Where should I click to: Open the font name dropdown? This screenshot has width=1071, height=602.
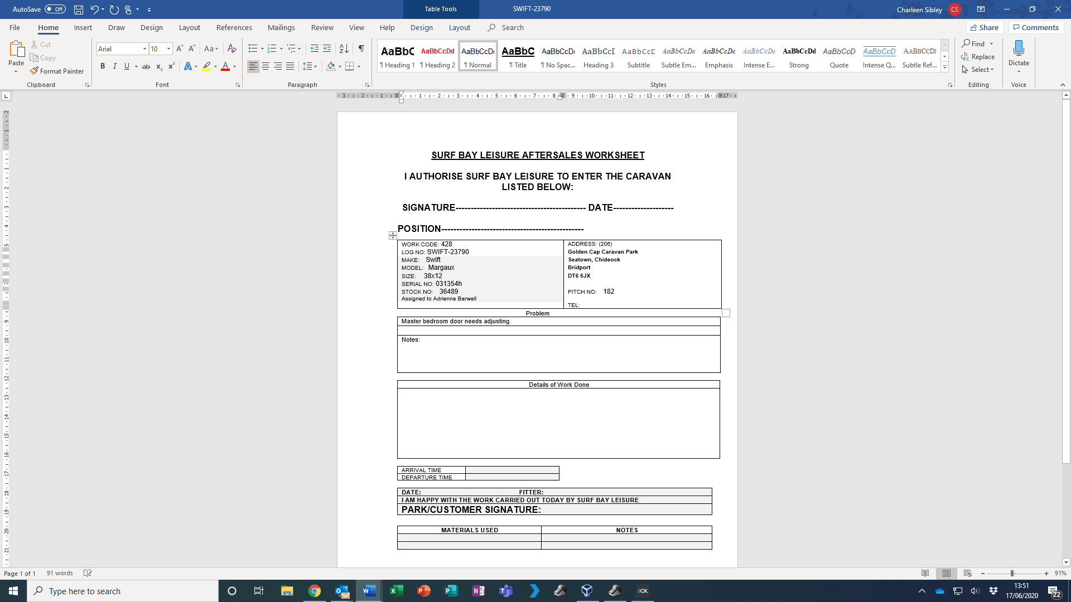tap(144, 49)
